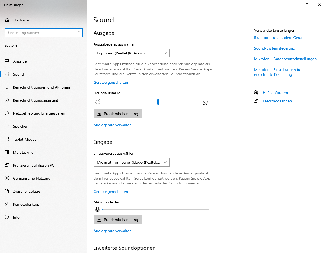Click the Startseite home icon
The height and width of the screenshot is (253, 326).
[x=7, y=20]
